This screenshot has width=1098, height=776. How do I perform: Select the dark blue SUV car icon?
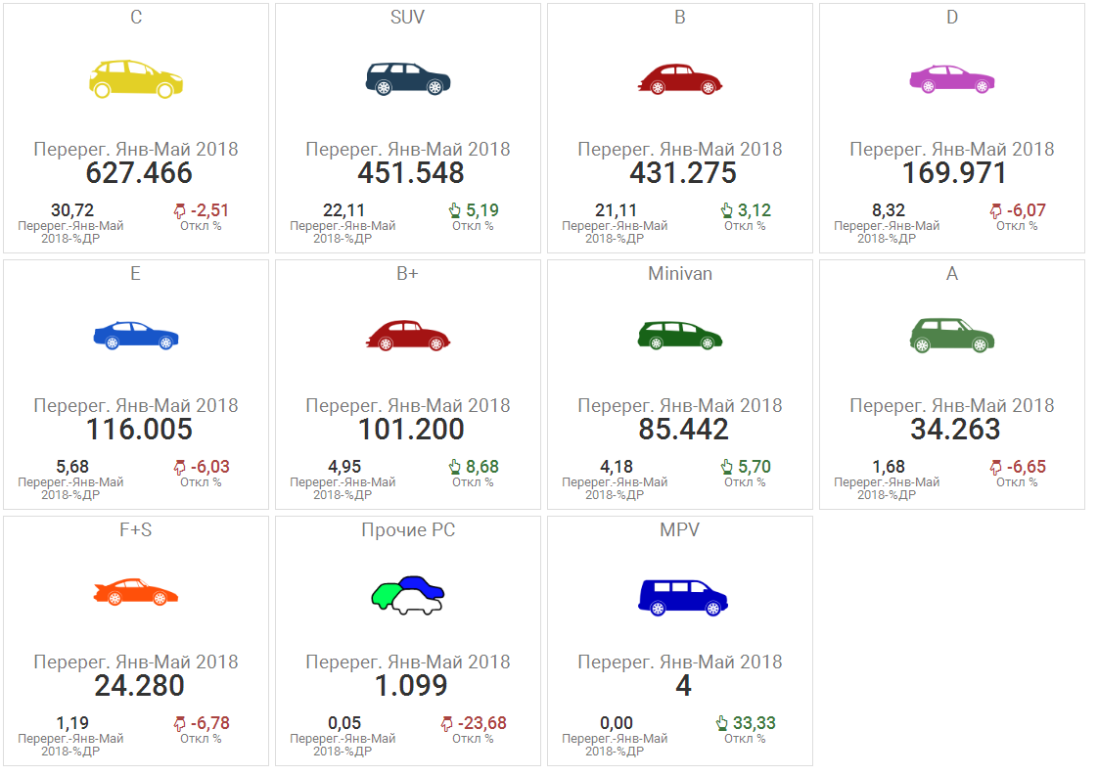point(408,79)
